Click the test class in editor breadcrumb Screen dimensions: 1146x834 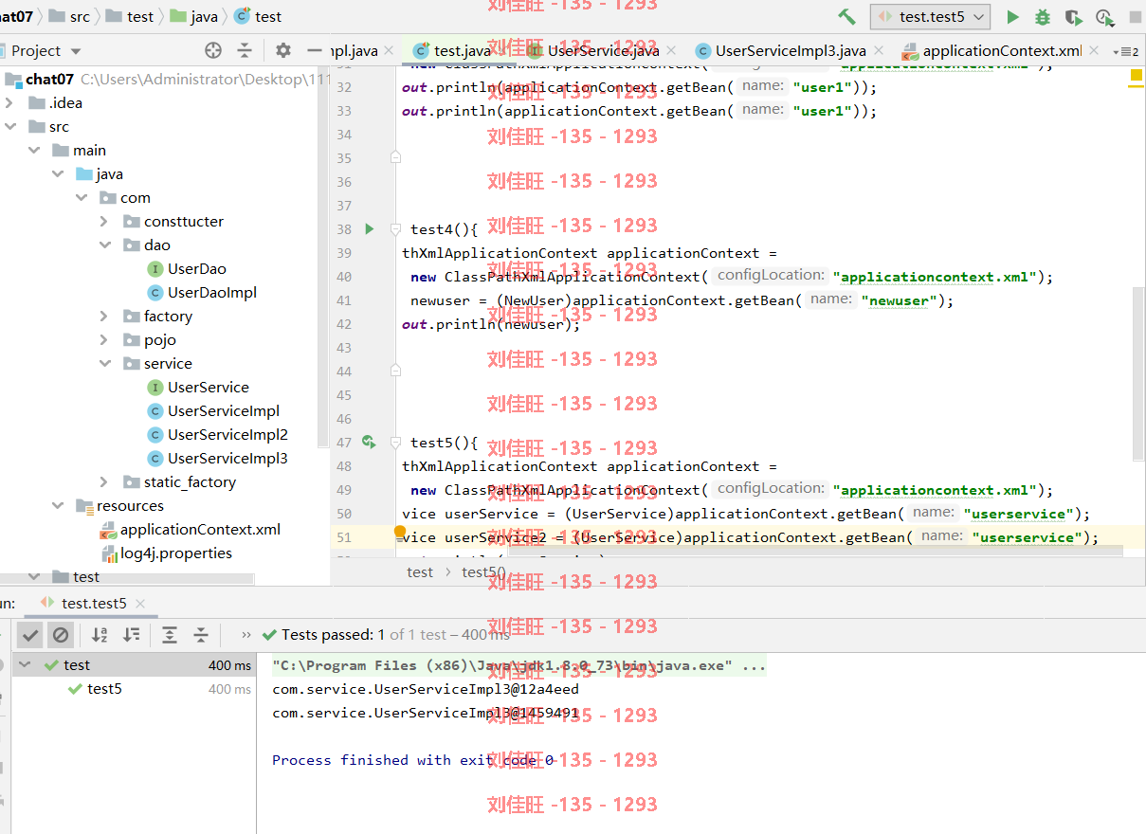click(420, 572)
